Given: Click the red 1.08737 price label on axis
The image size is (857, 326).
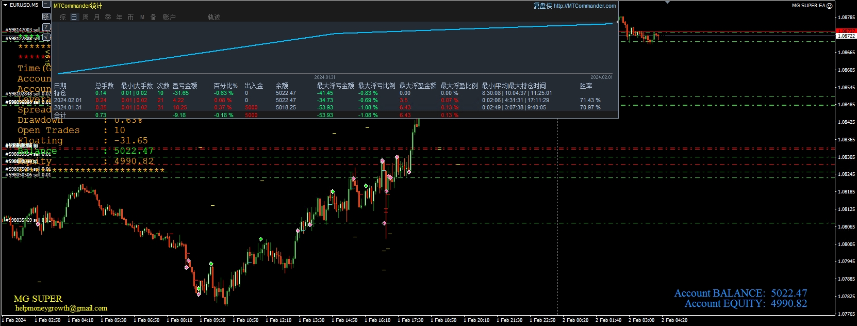Looking at the screenshot, I should tap(845, 31).
